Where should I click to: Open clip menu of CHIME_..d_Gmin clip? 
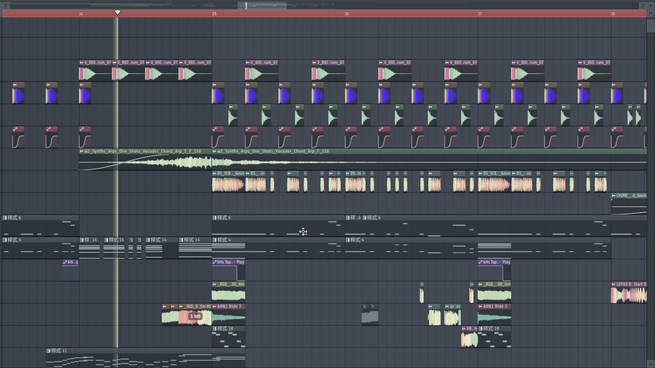(x=614, y=196)
